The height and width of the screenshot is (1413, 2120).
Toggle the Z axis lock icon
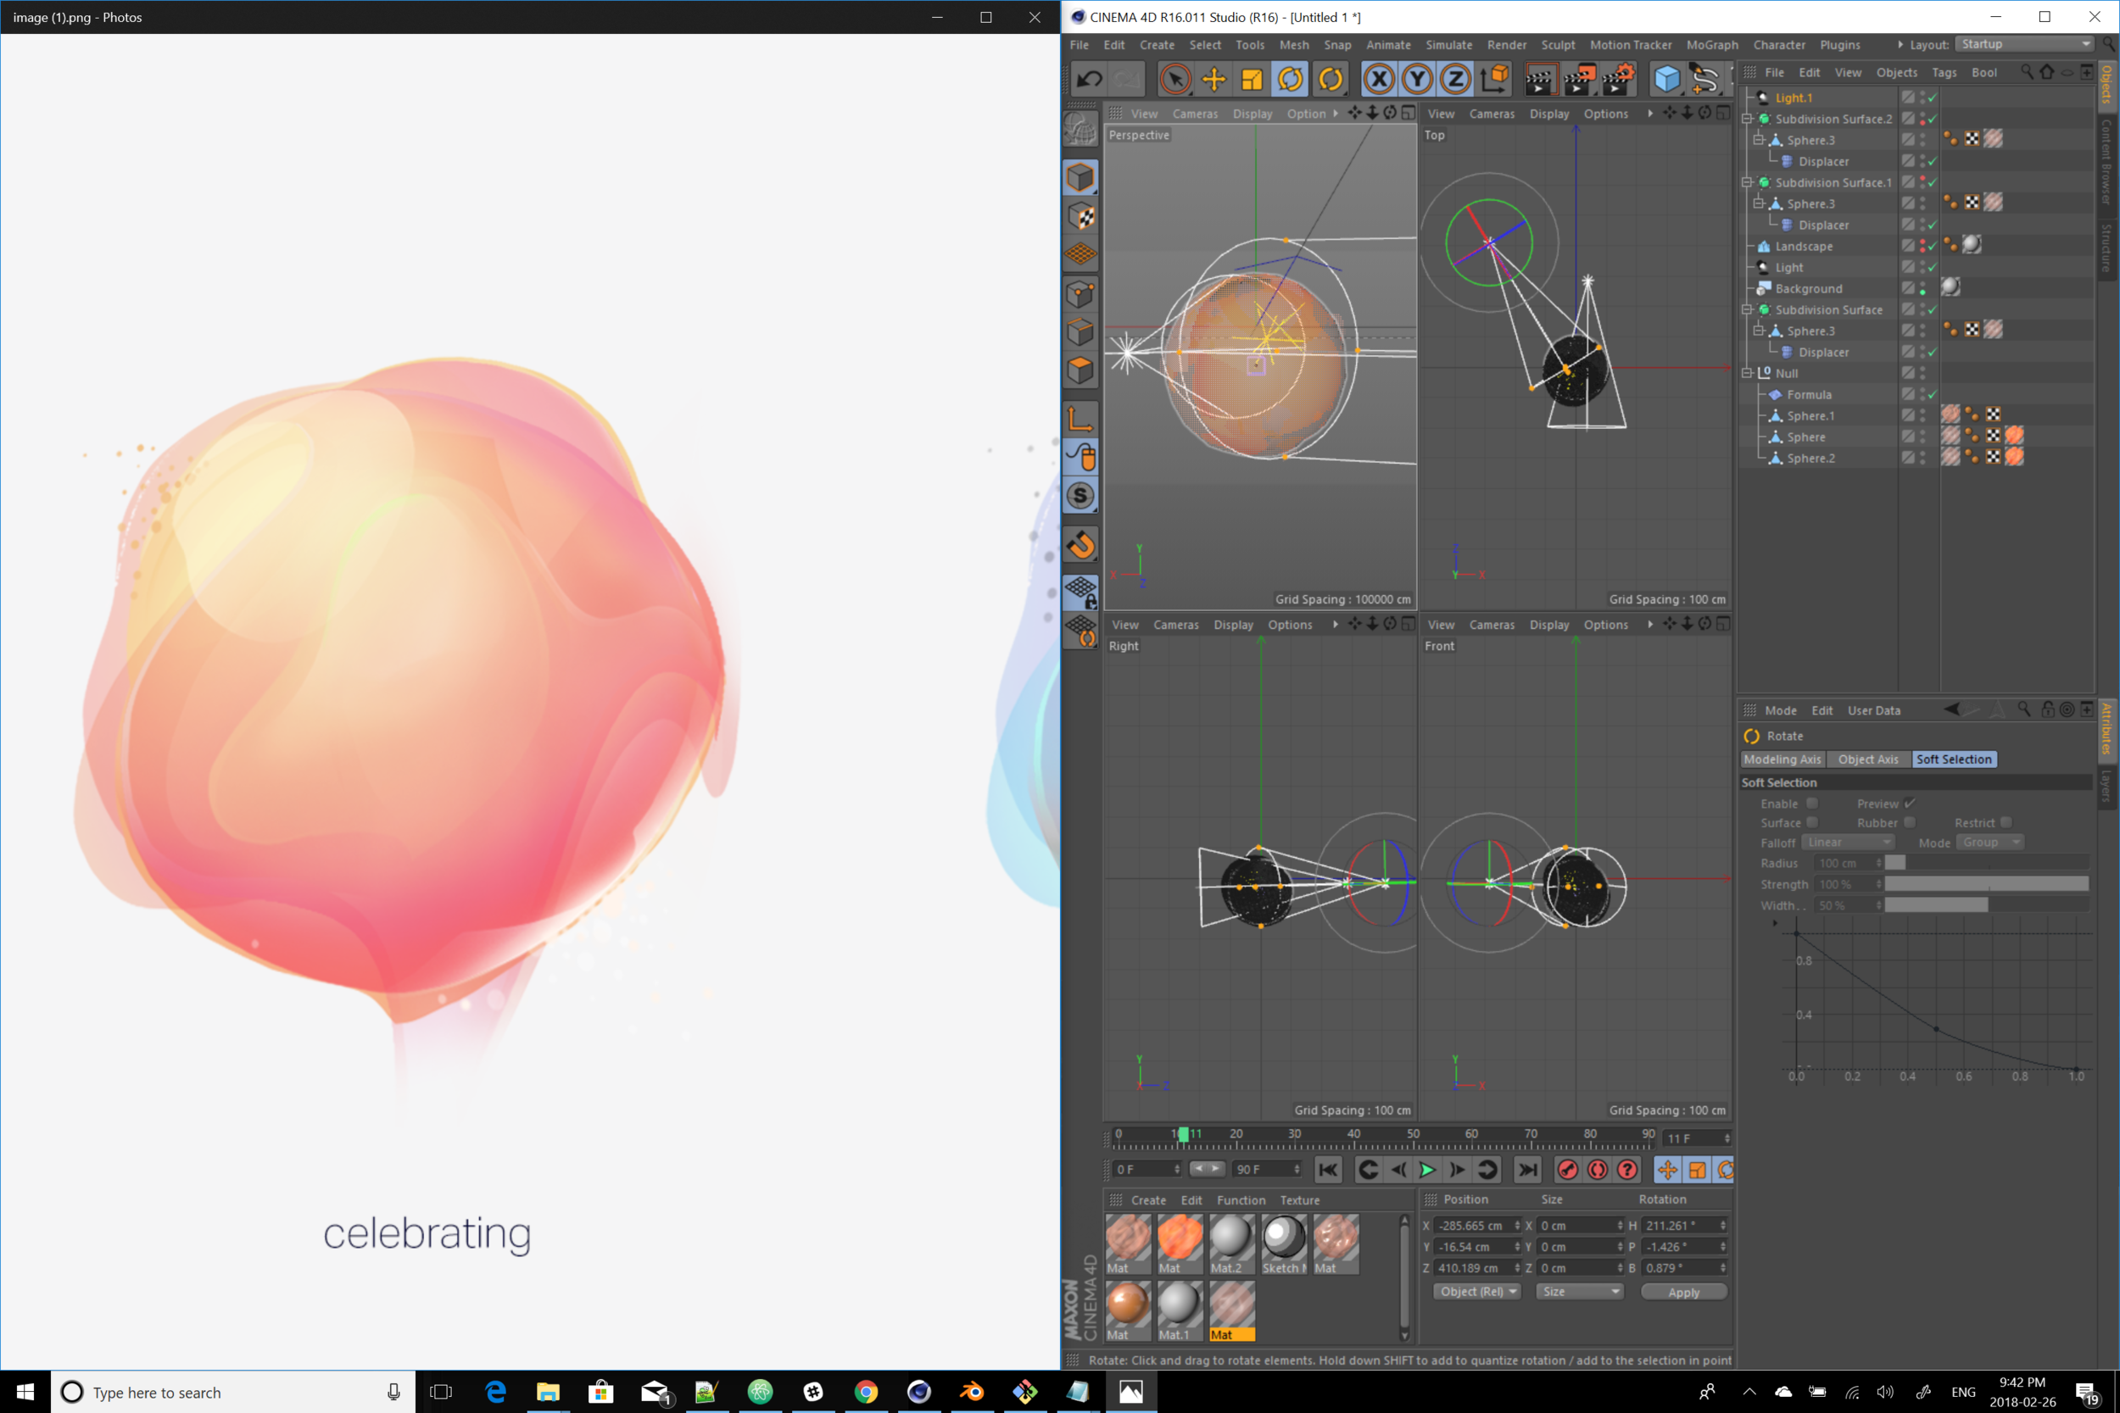[x=1456, y=80]
